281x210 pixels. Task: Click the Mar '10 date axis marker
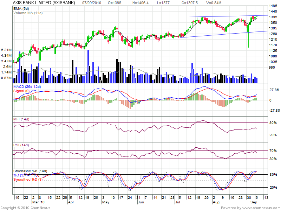pyautogui.click(x=37, y=202)
